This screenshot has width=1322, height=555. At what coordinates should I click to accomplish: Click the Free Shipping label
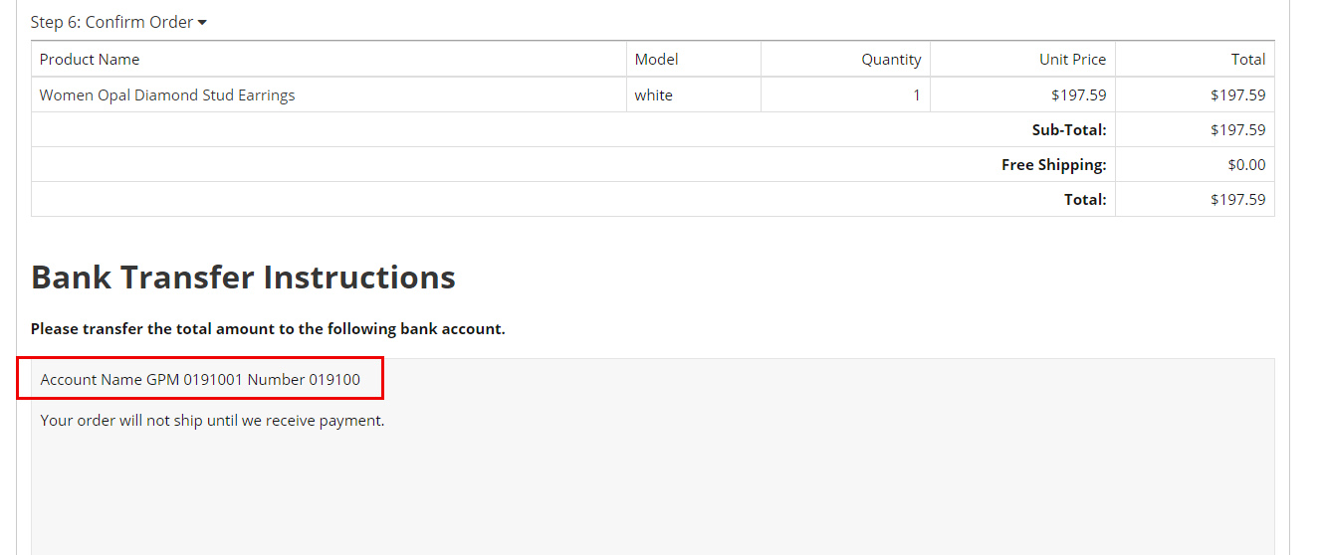point(1054,165)
